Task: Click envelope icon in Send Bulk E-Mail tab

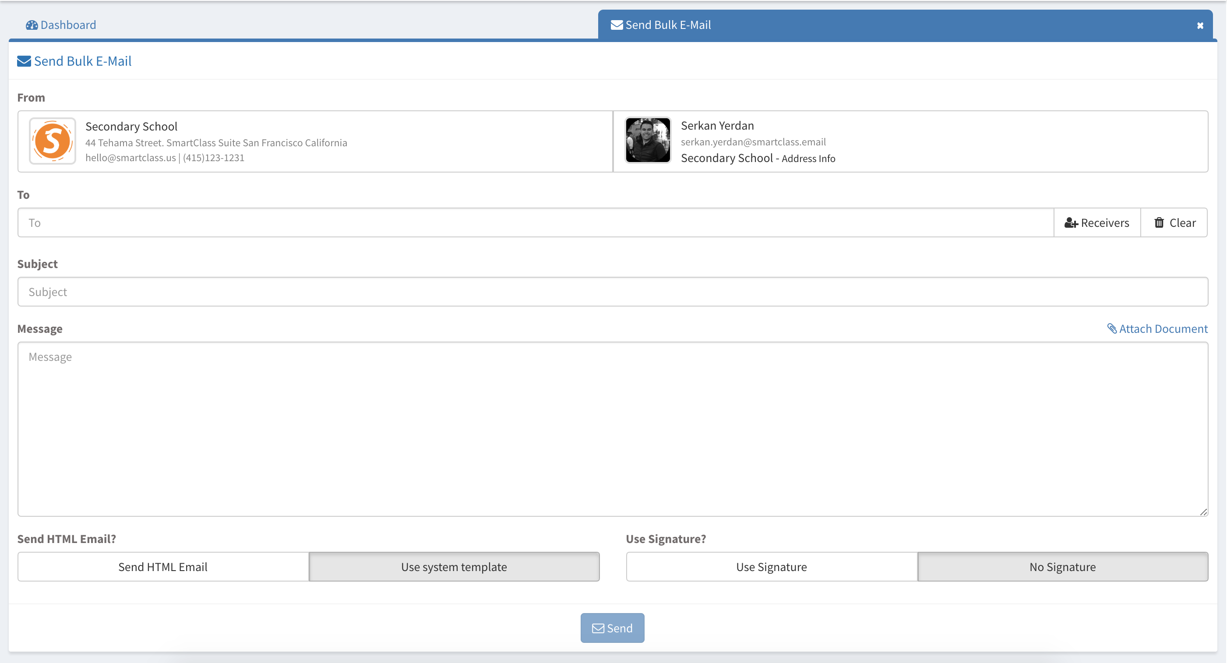Action: pos(617,25)
